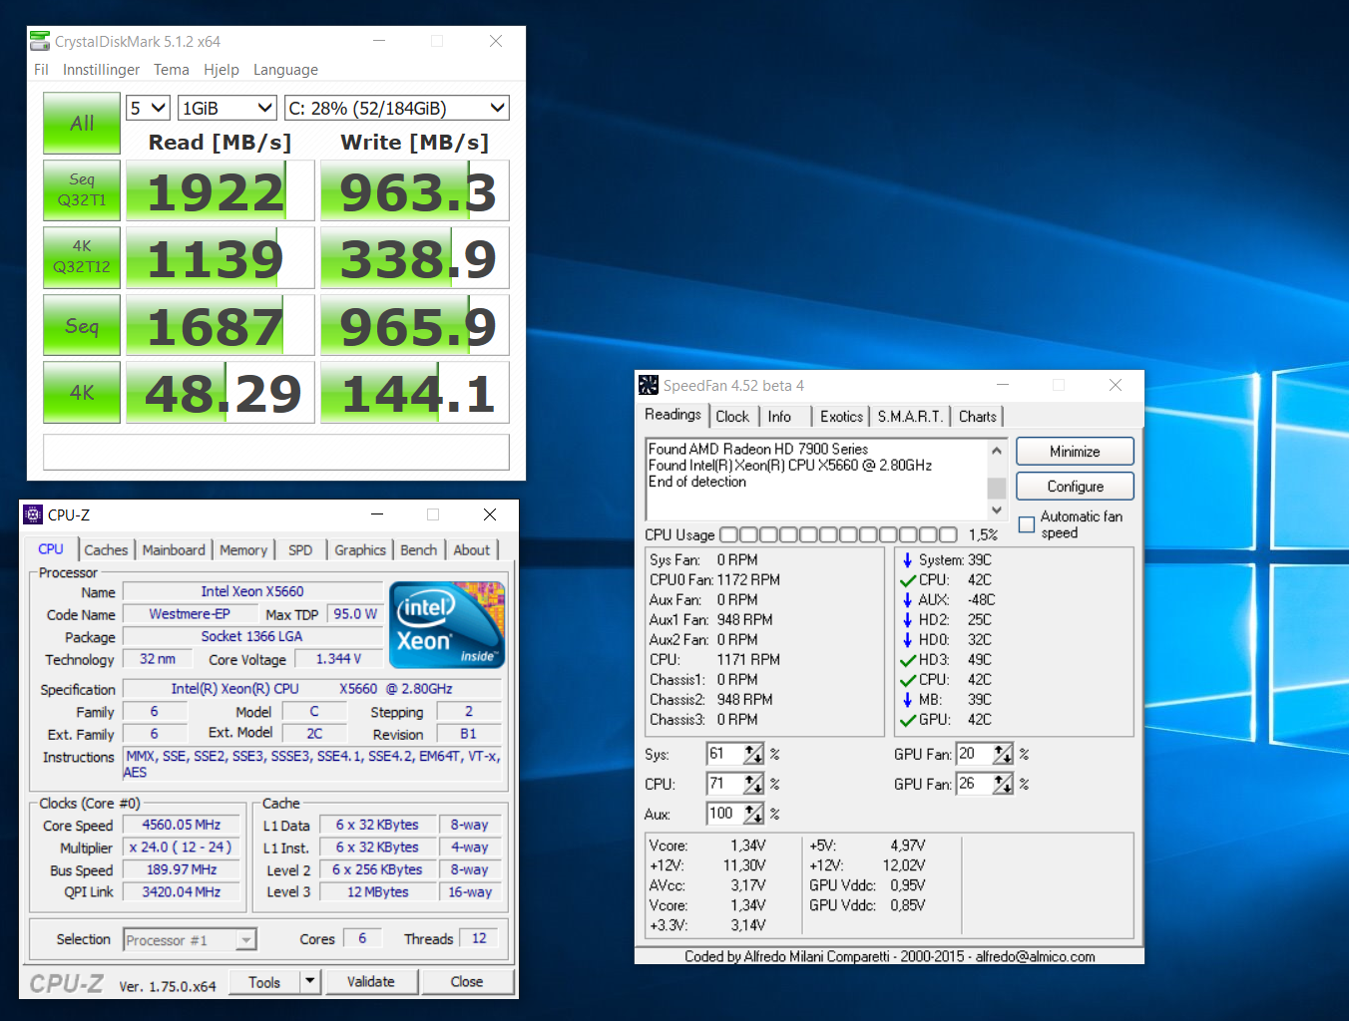Click the Found AMD Radeon HD 7900 log line
This screenshot has width=1349, height=1021.
758,449
